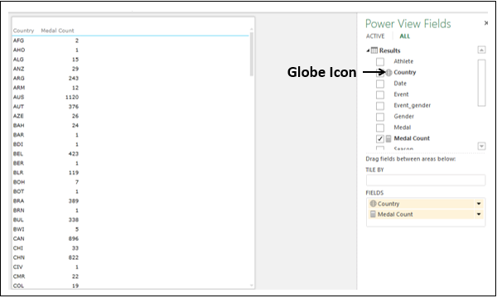Switch to the ALL tab
The image size is (497, 298).
click(x=404, y=36)
